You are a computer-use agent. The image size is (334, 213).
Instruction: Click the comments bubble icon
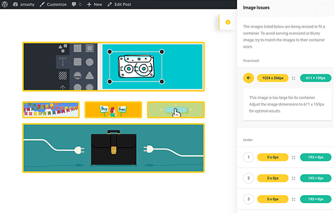coord(73,4)
